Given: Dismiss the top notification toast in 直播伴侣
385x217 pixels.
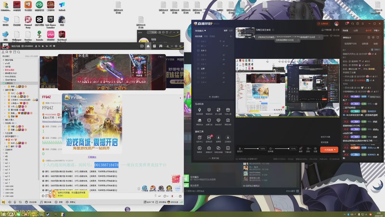Looking at the screenshot, I should [x=320, y=37].
